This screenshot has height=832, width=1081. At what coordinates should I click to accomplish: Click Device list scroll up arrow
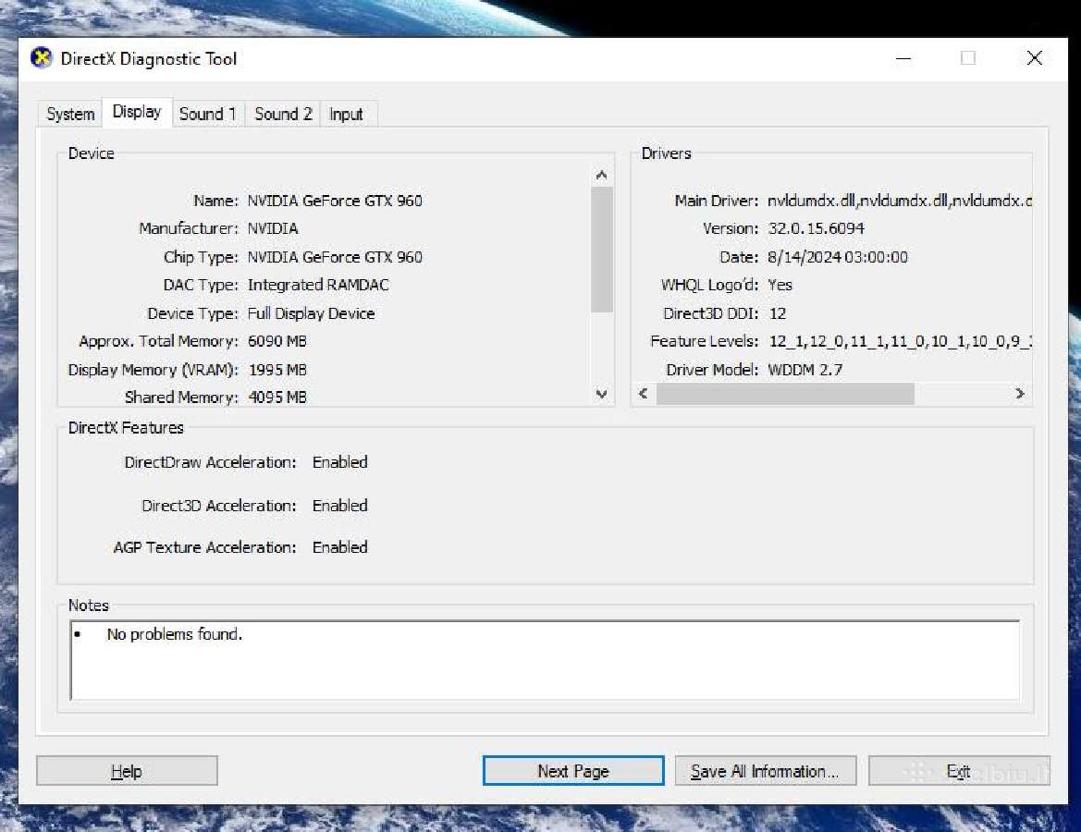(x=601, y=175)
